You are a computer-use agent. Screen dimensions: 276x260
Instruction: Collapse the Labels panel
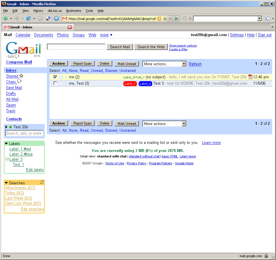point(6,144)
